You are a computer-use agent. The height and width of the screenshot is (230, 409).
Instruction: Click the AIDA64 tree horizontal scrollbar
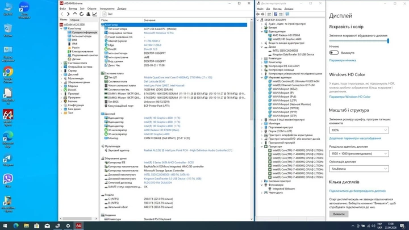pos(77,219)
